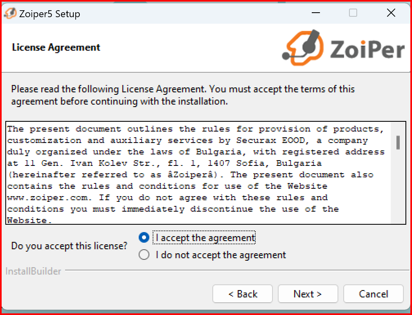This screenshot has width=412, height=315.
Task: Click the "Zoiper5 Setup" window title text
Action: [x=50, y=13]
